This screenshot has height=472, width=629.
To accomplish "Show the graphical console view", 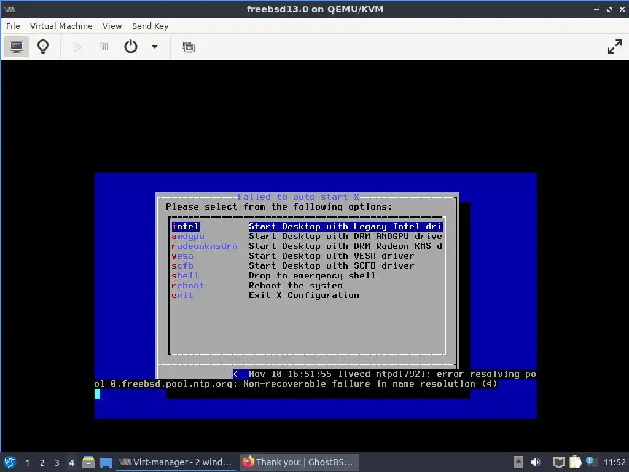I will click(17, 47).
